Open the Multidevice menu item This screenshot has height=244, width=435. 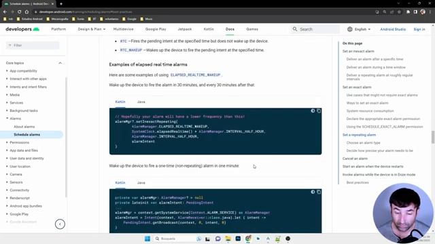pyautogui.click(x=123, y=29)
